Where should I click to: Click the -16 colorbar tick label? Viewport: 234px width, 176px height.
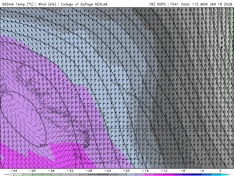145,171
